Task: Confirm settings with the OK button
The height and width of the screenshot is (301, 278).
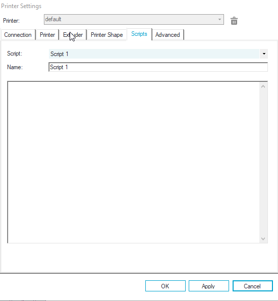Action: pos(165,286)
